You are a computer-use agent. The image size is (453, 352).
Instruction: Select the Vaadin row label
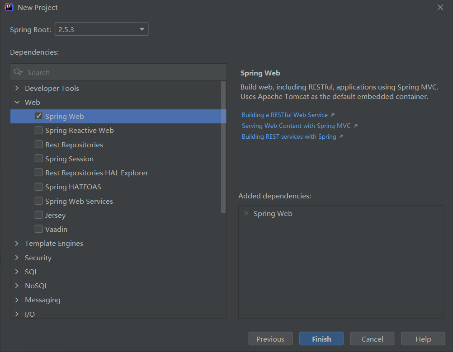(x=56, y=229)
